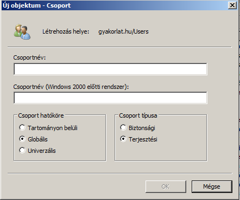This screenshot has width=240, height=200.
Task: Click the gyakorlat.hu/Users location text
Action: 123,31
